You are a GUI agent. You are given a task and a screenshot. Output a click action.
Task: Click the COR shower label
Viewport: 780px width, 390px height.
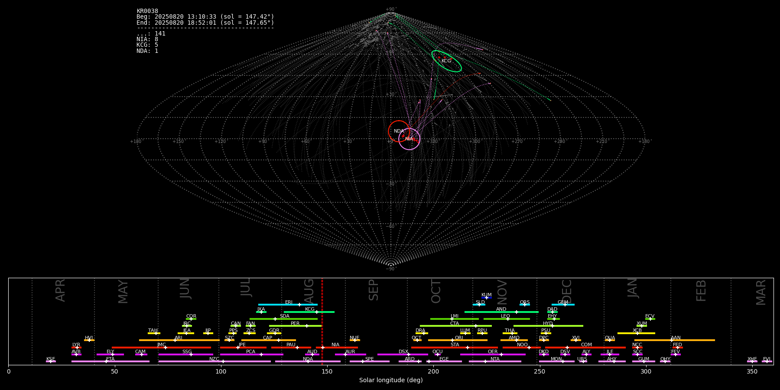[x=191, y=316]
